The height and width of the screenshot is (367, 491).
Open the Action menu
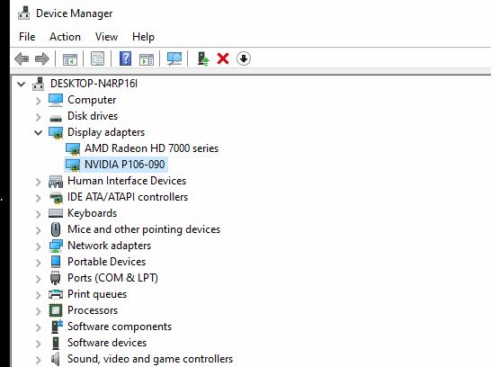click(x=65, y=37)
